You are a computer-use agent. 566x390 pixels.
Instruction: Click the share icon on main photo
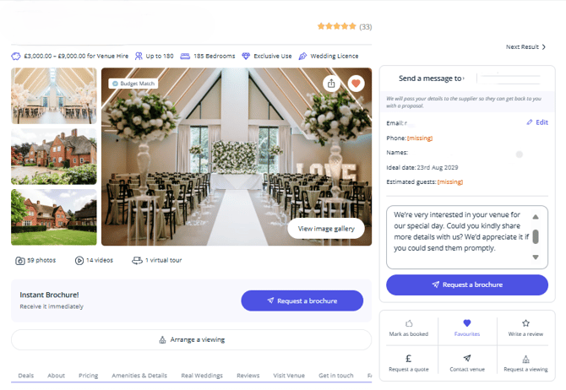(330, 84)
